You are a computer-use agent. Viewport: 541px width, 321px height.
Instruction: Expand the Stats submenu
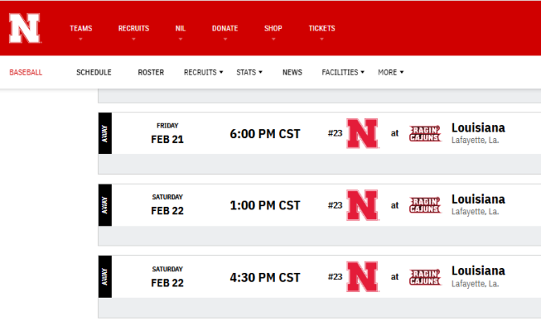tap(249, 72)
